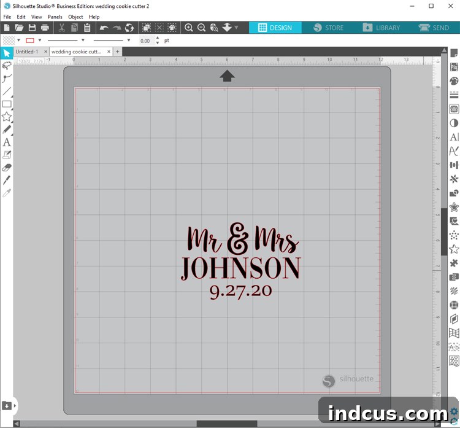
Task: Open line color dropdown arrow
Action: [40, 41]
